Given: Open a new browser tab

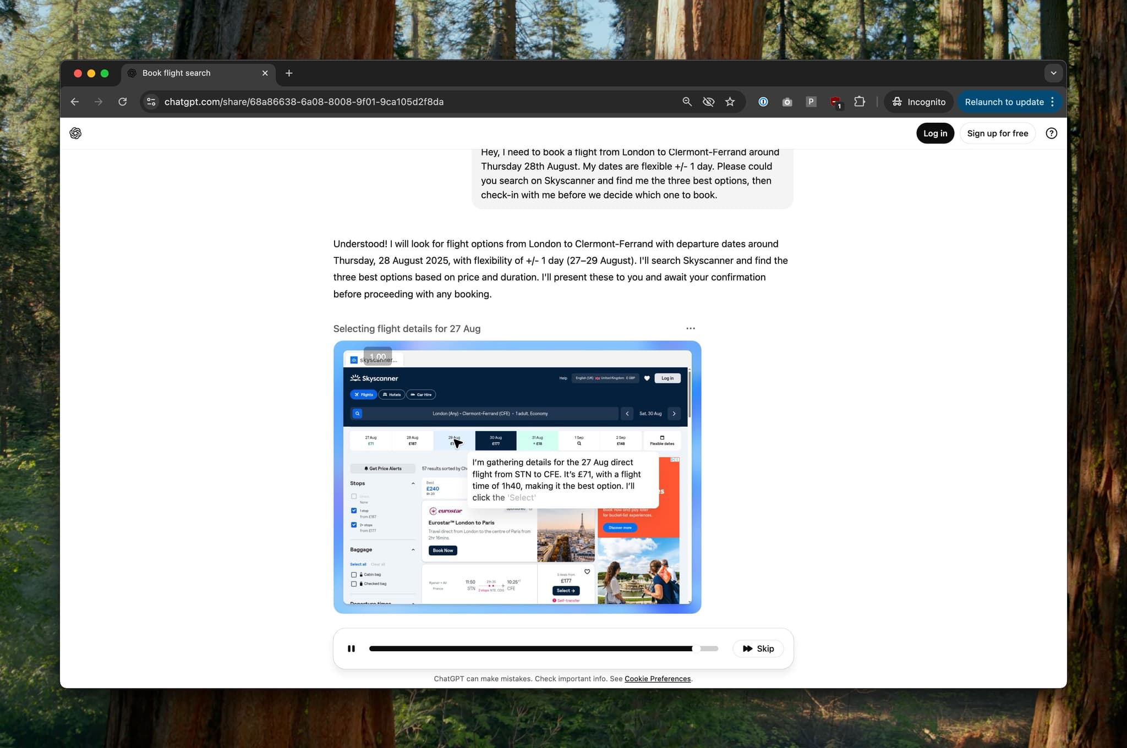Looking at the screenshot, I should tap(289, 73).
